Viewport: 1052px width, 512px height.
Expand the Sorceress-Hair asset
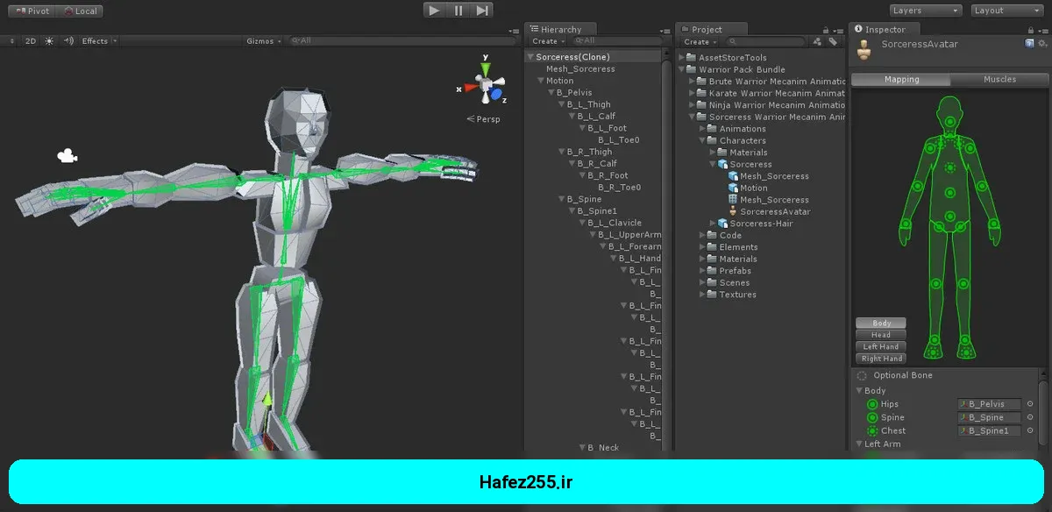click(713, 224)
